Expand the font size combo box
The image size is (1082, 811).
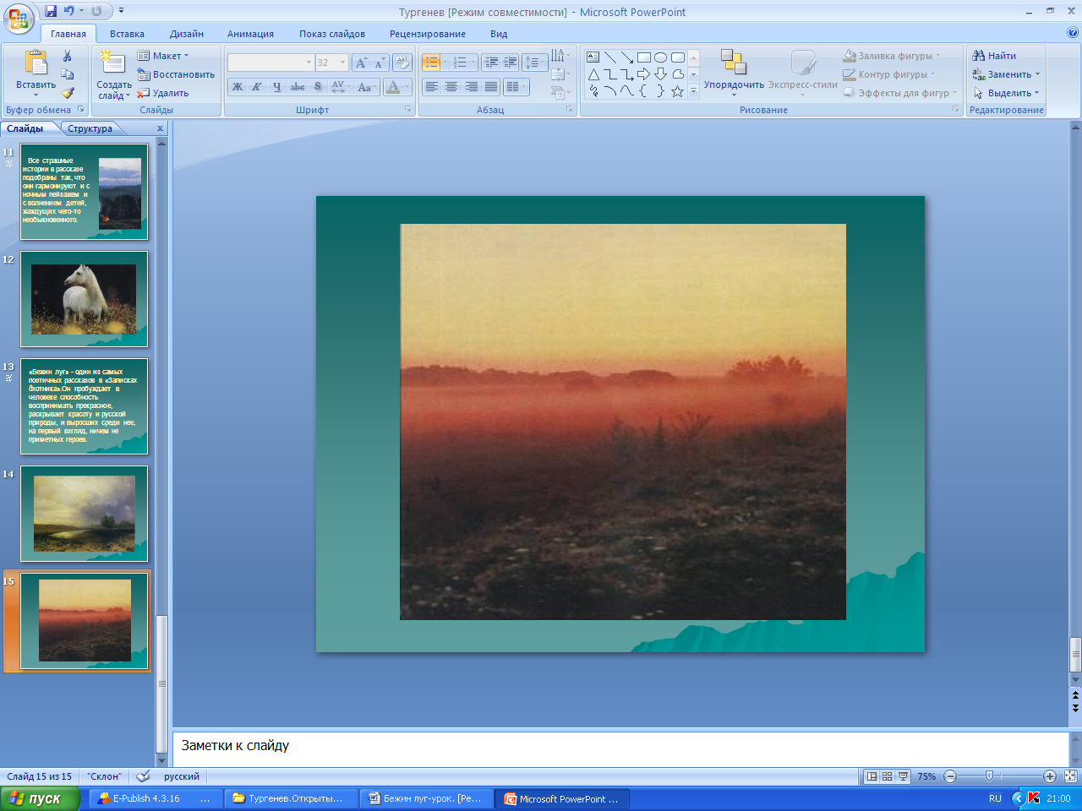(342, 63)
